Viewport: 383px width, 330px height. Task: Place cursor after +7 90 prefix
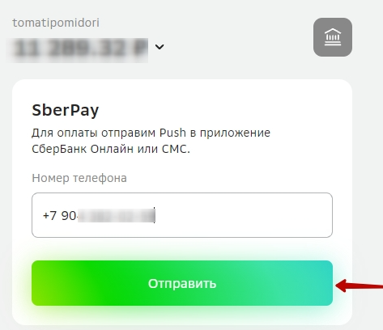pos(77,216)
